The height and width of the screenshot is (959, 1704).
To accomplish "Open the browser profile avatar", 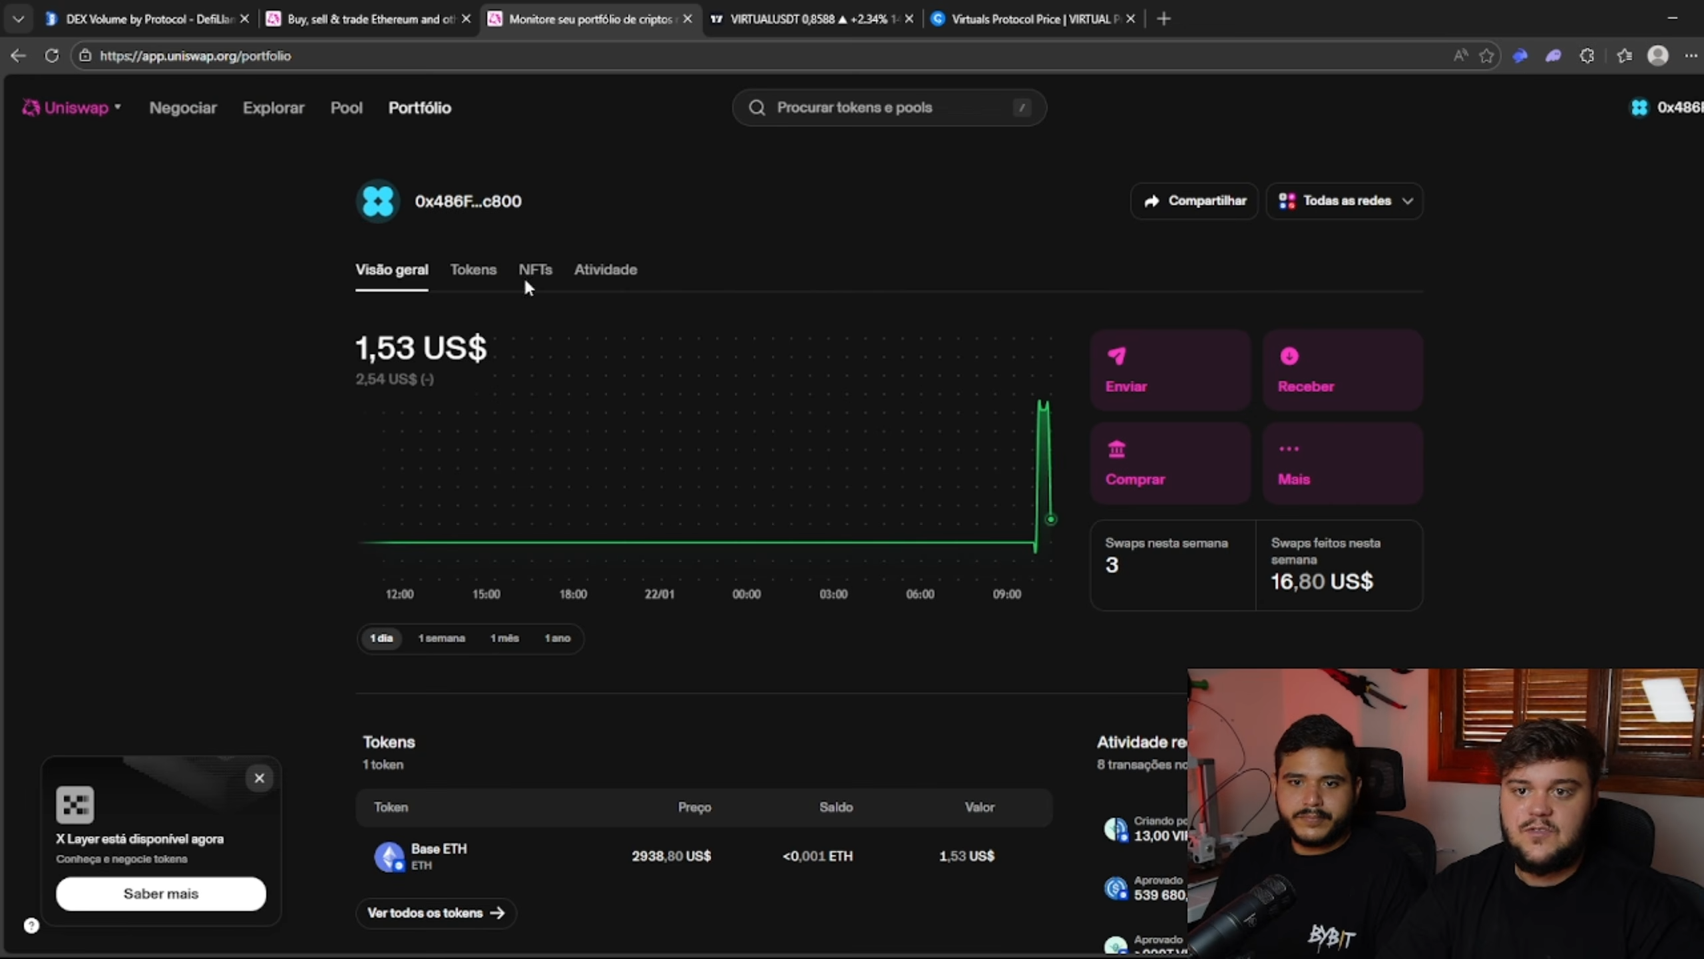I will [x=1657, y=56].
